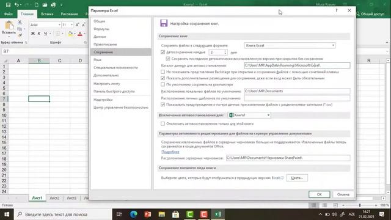Open the Книга1 autorecover exceptions dropdown
This screenshot has width=391, height=220.
pyautogui.click(x=249, y=115)
